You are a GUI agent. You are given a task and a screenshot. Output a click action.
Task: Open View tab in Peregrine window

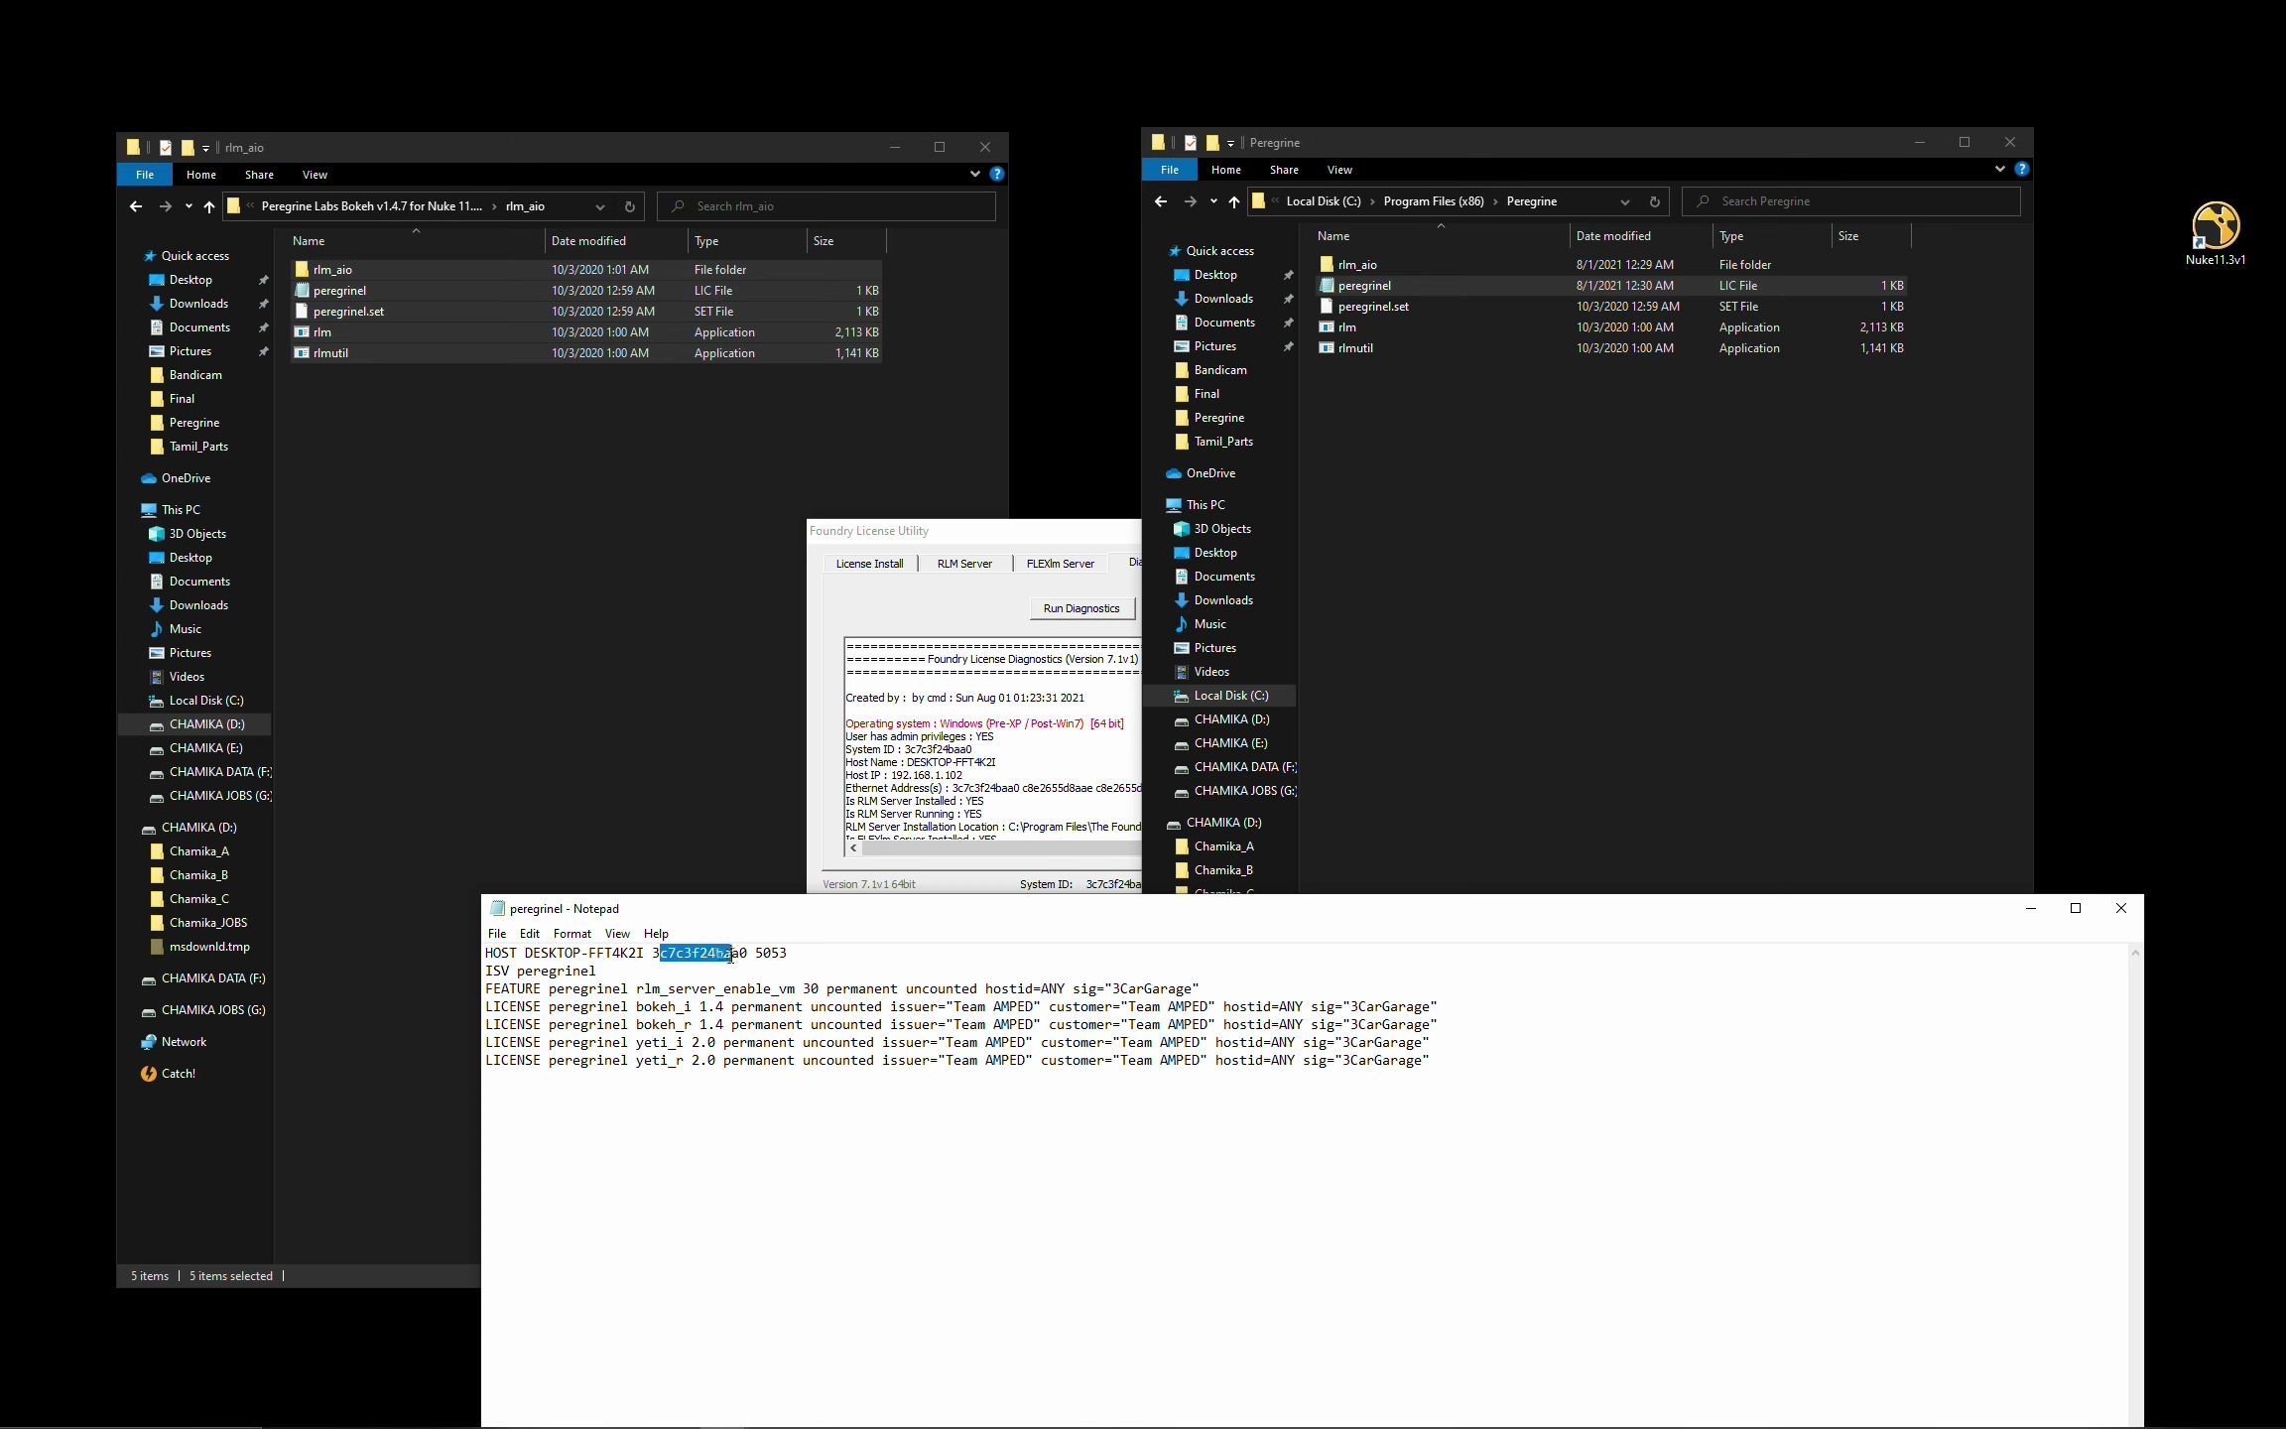[1339, 170]
